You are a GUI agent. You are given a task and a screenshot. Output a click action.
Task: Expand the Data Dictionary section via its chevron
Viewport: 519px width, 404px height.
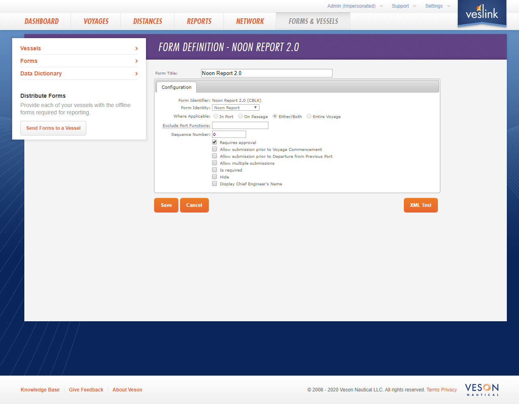click(x=137, y=73)
